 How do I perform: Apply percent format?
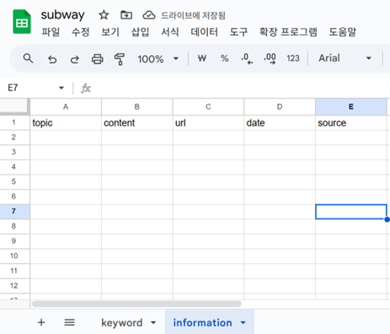click(224, 58)
